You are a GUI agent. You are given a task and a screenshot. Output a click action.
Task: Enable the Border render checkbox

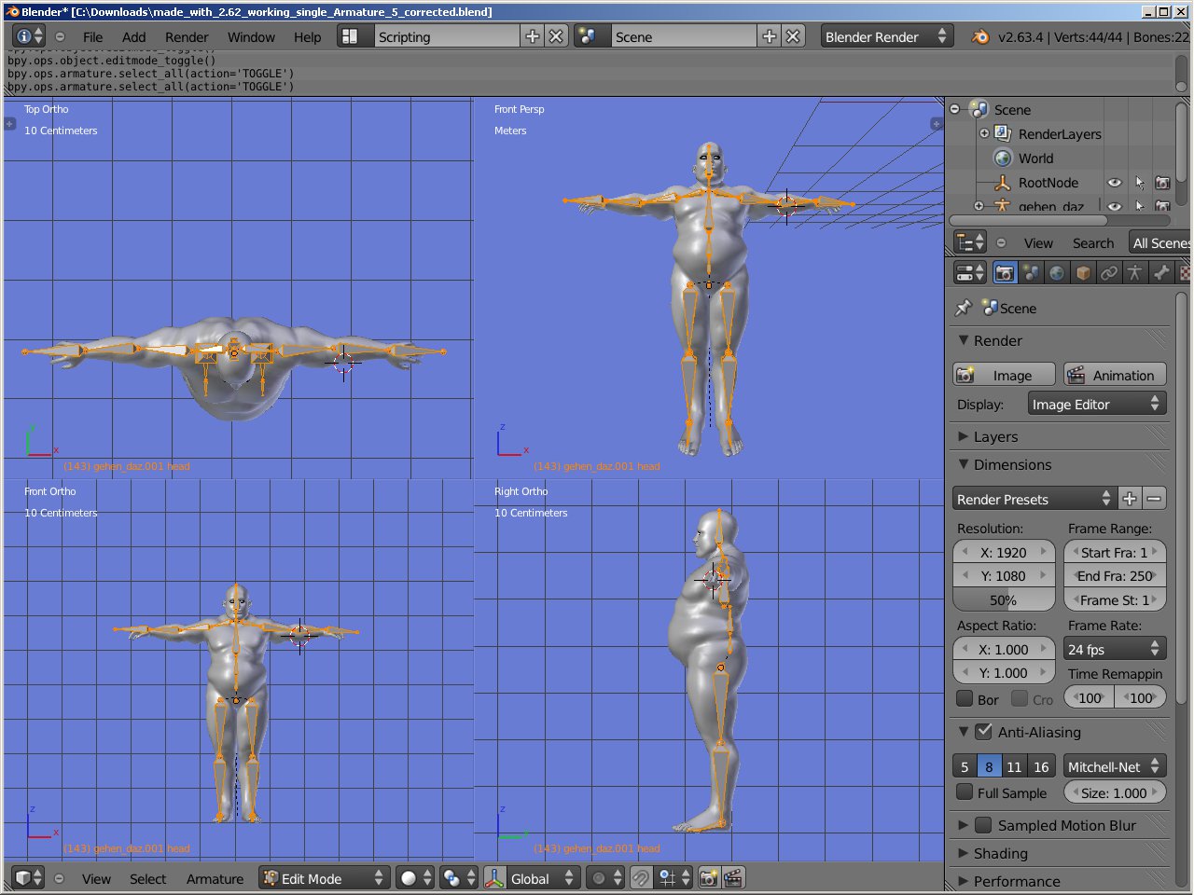pos(965,698)
